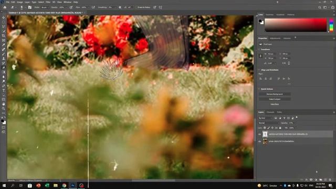Lock image pixels with the brush icon
336x189 pixels.
coord(268,128)
